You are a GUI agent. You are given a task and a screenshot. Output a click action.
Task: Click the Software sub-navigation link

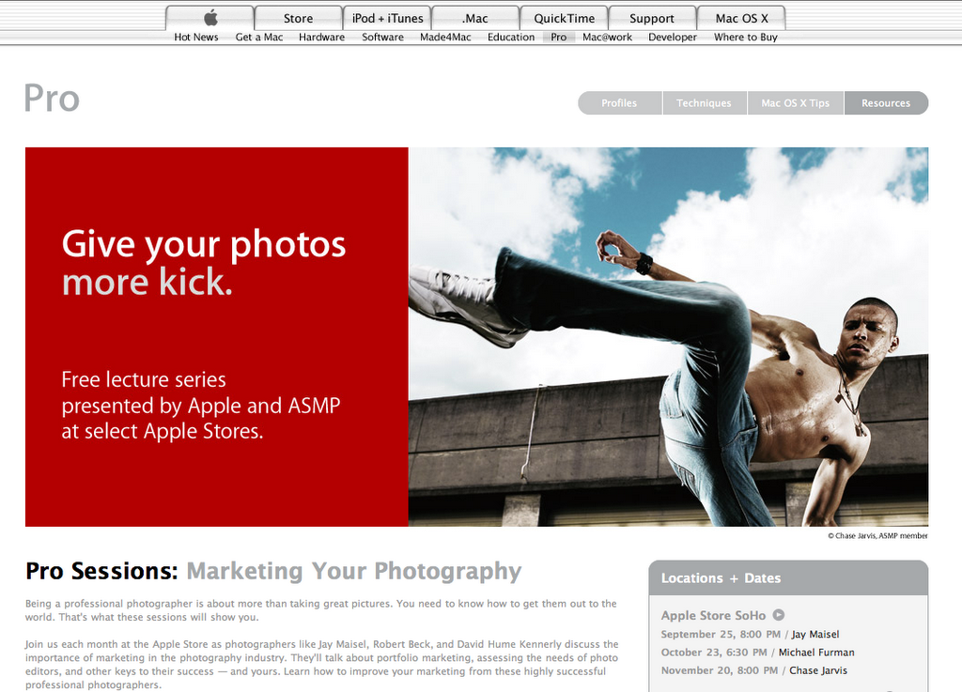(x=383, y=37)
